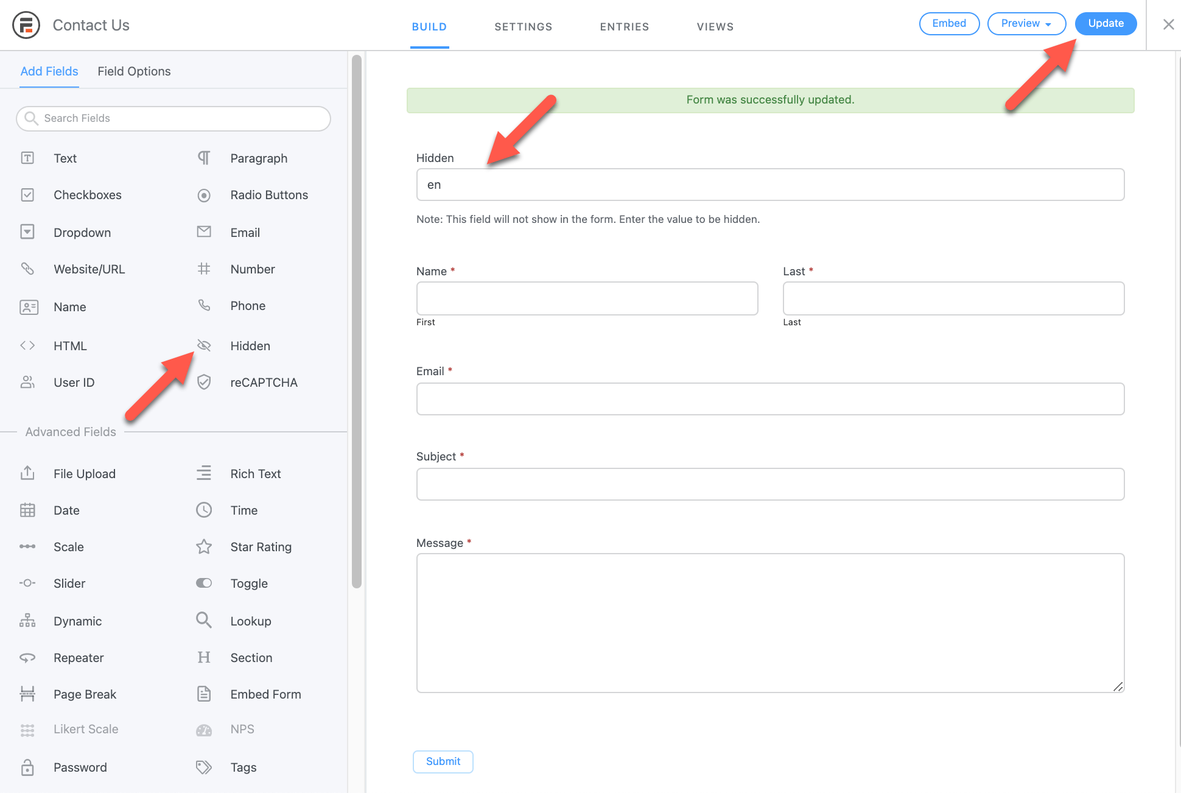Select the NPS field icon
1181x793 pixels.
click(204, 730)
